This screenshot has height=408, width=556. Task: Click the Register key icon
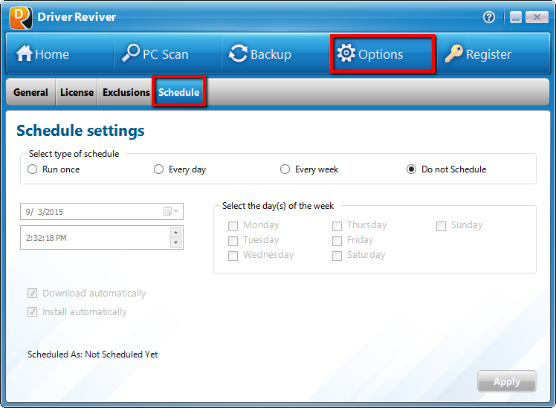click(453, 54)
